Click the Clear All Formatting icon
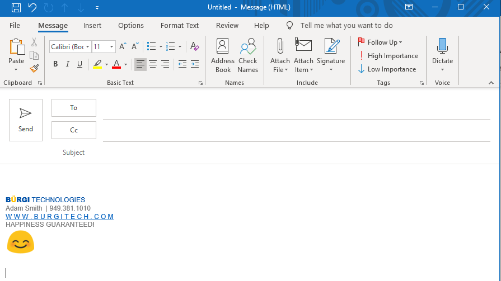 pos(194,46)
